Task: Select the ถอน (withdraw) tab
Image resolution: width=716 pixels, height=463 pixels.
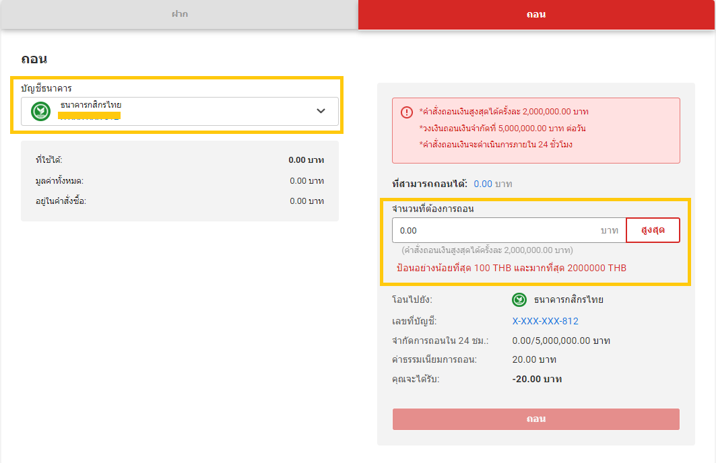Action: (536, 14)
